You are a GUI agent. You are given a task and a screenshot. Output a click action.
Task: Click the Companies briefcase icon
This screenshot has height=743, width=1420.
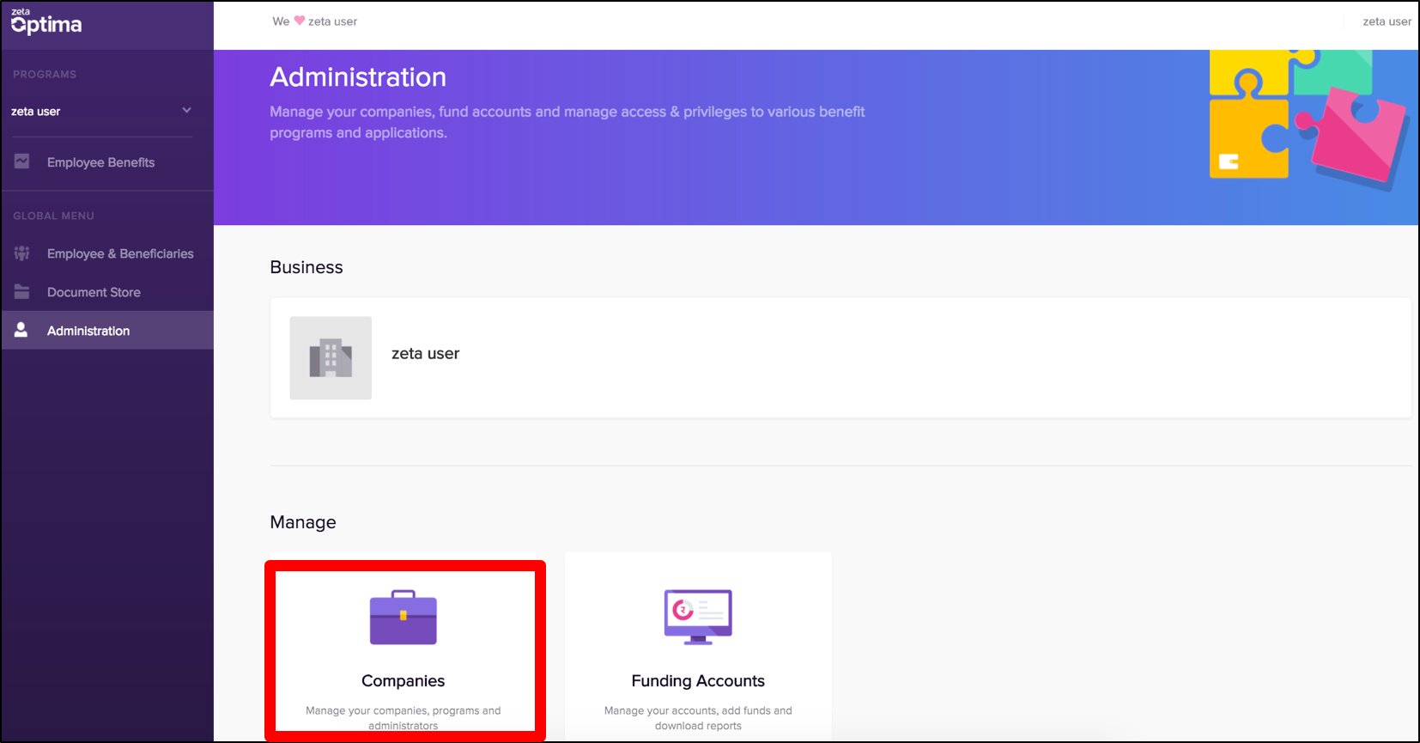point(404,617)
